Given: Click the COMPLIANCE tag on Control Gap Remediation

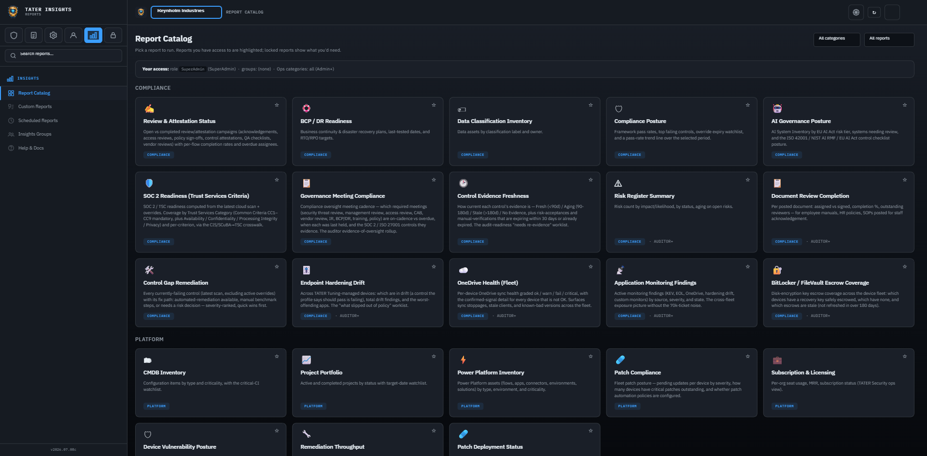Looking at the screenshot, I should click(x=158, y=316).
